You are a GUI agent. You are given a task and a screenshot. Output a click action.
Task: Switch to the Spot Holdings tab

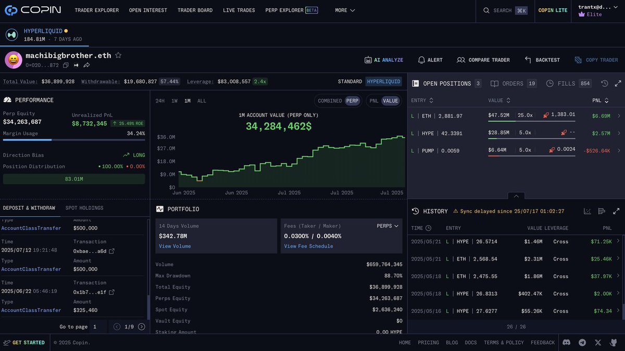[x=84, y=208]
